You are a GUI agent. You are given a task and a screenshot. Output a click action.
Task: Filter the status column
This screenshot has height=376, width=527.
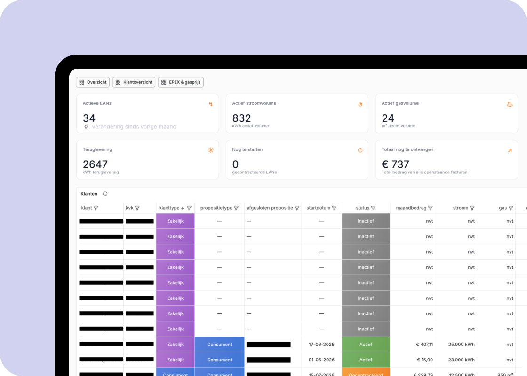(x=374, y=208)
